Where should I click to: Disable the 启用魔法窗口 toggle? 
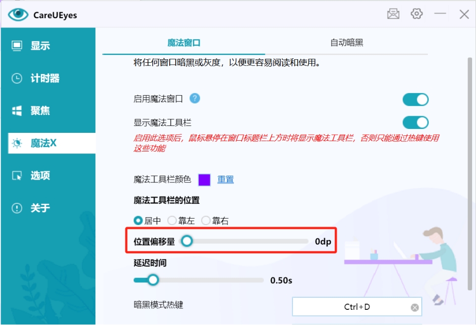coord(415,99)
